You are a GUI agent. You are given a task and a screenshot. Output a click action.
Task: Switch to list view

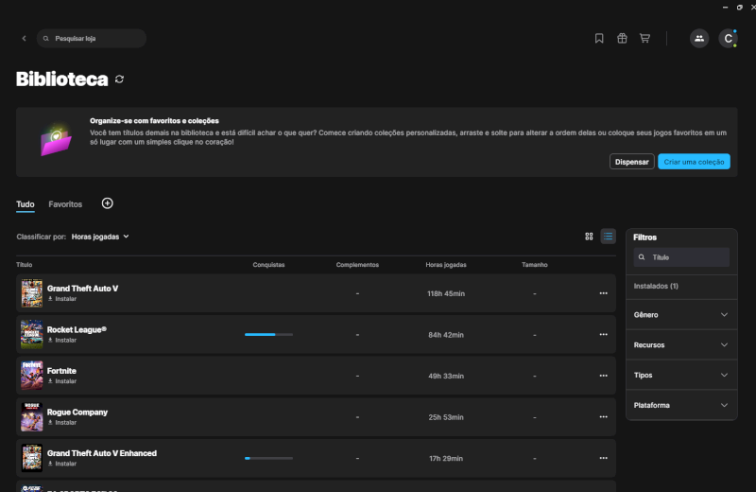[x=608, y=237]
